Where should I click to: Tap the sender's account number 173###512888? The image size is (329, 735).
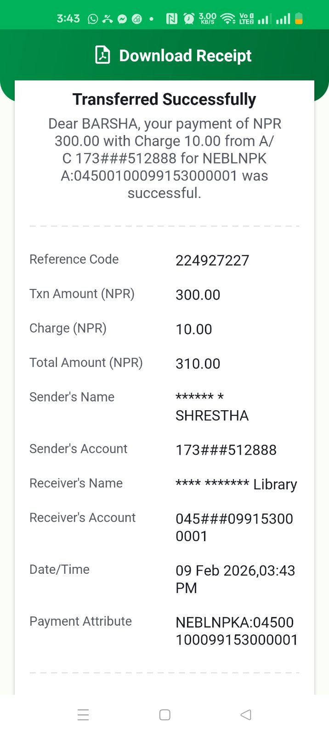226,450
